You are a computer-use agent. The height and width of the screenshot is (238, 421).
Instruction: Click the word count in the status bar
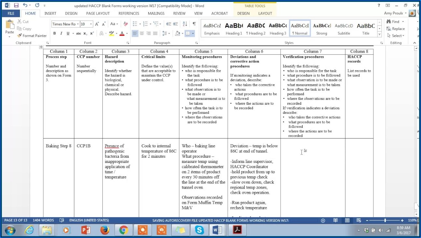pyautogui.click(x=43, y=220)
